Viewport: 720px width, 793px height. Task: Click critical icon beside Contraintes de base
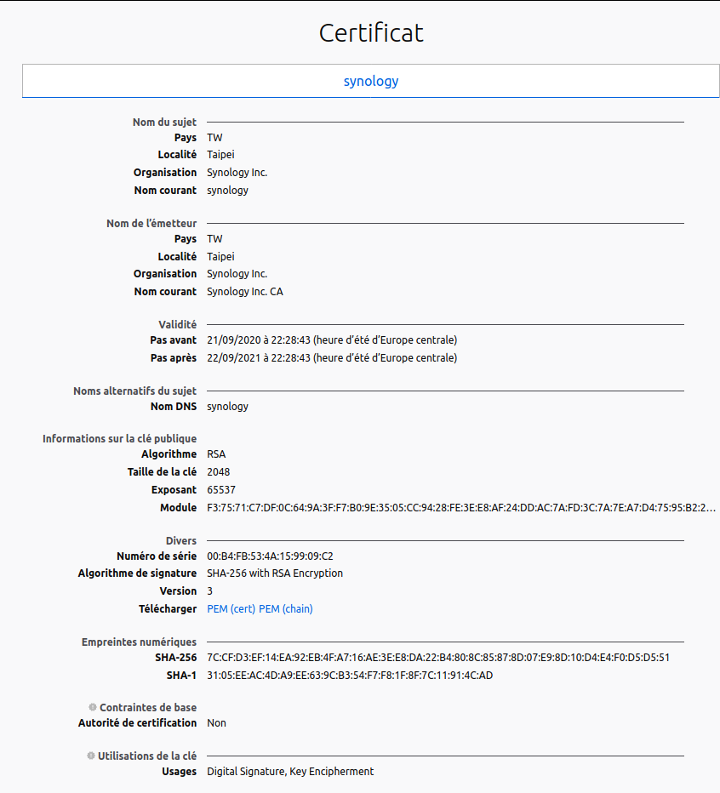(93, 707)
